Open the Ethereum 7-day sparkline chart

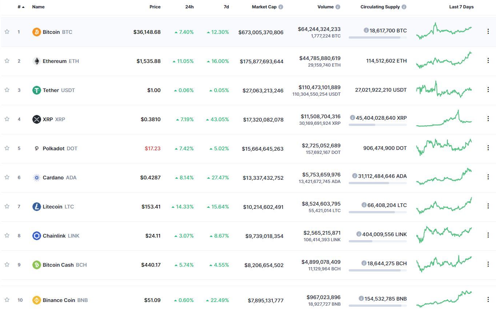coord(444,60)
